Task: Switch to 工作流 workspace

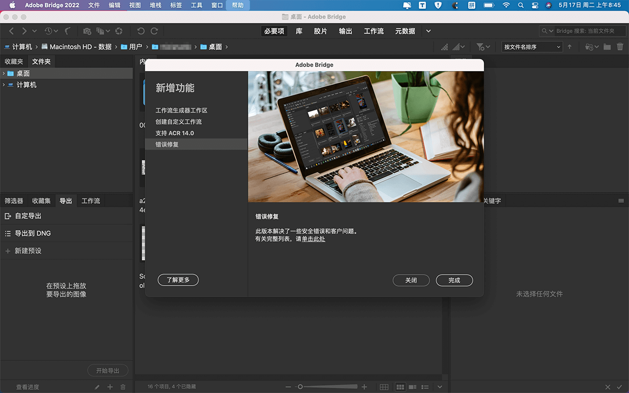Action: (x=374, y=31)
